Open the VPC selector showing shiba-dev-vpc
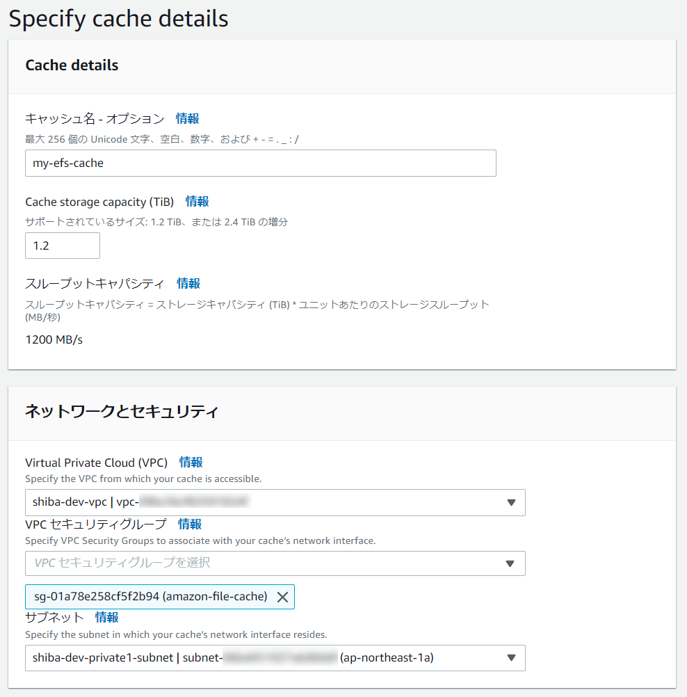Image resolution: width=687 pixels, height=697 pixels. coord(243,502)
